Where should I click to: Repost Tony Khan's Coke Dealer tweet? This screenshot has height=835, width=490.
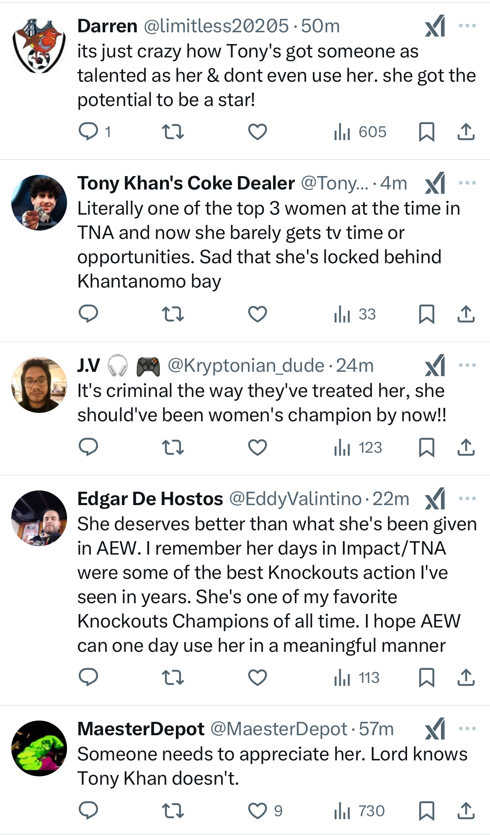[173, 314]
